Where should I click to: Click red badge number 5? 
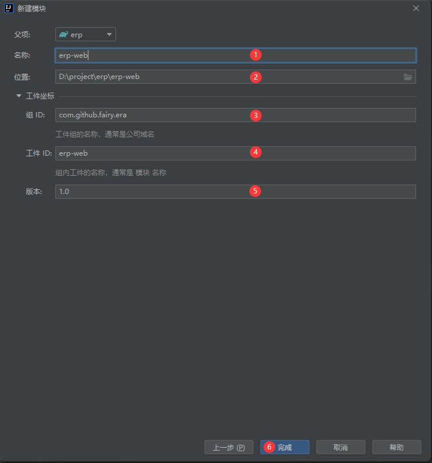tap(255, 191)
